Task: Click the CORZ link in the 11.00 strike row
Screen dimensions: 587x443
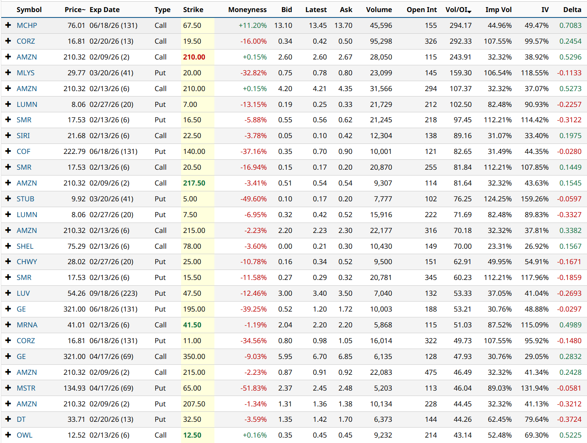Action: 26,341
